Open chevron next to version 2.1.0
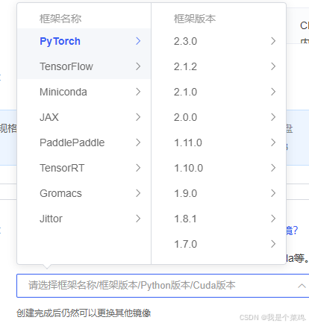This screenshot has width=309, height=326. click(x=273, y=92)
